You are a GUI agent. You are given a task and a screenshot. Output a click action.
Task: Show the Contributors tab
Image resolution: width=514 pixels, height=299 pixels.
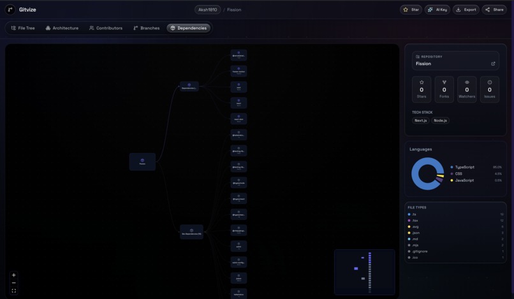pos(106,28)
